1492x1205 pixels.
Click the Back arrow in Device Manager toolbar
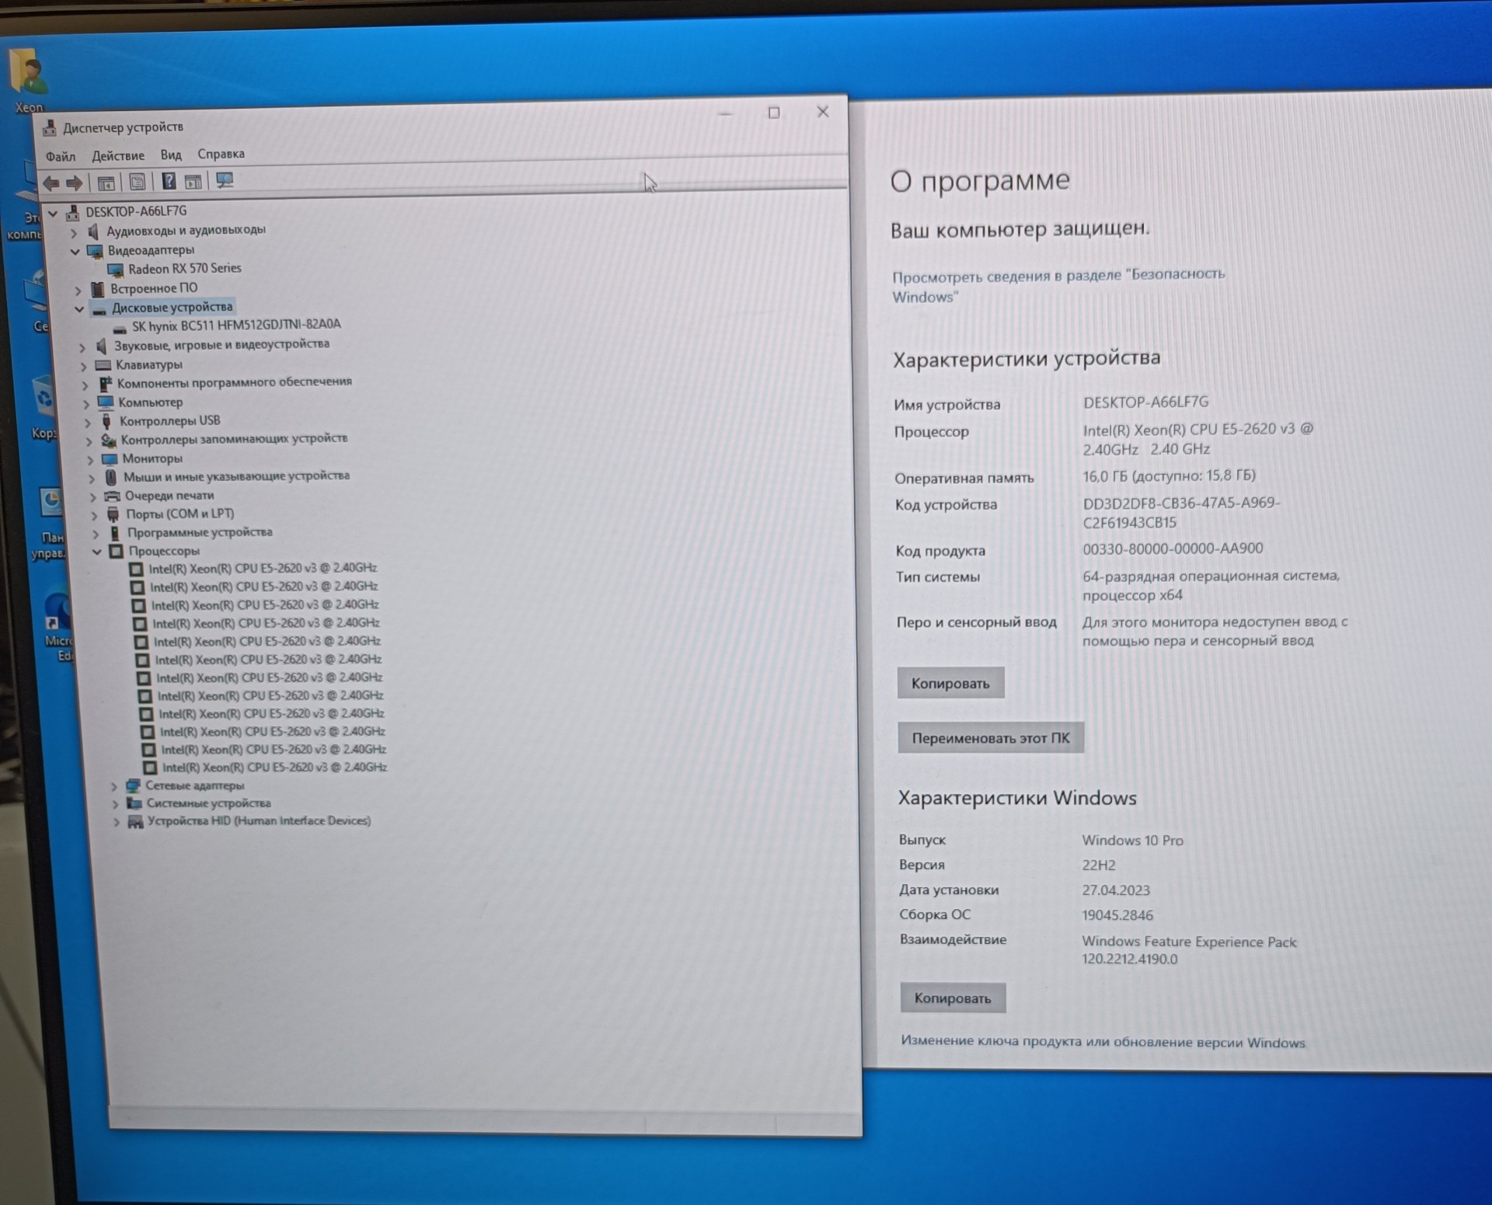pos(51,183)
